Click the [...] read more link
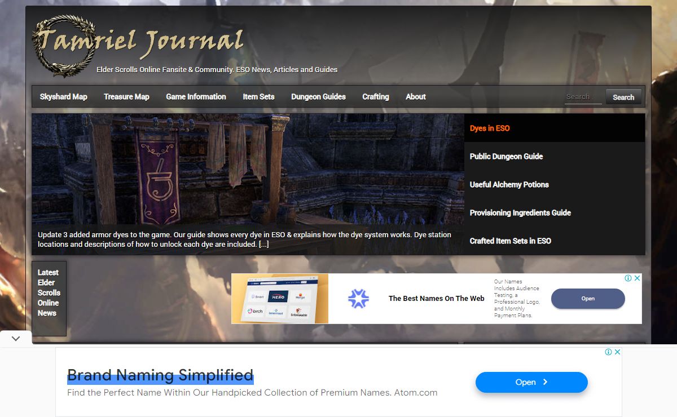This screenshot has height=417, width=677. [263, 245]
